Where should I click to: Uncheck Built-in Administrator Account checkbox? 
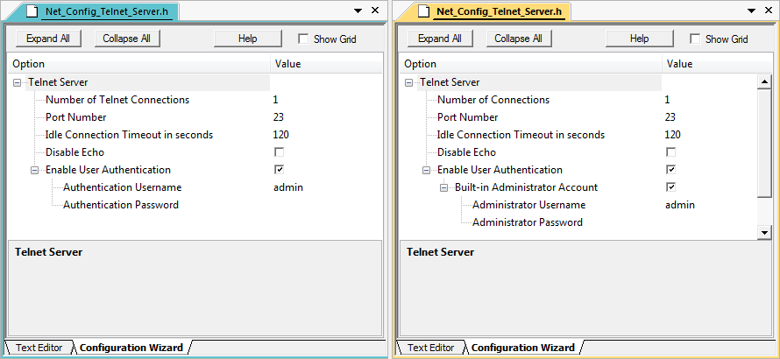coord(671,187)
